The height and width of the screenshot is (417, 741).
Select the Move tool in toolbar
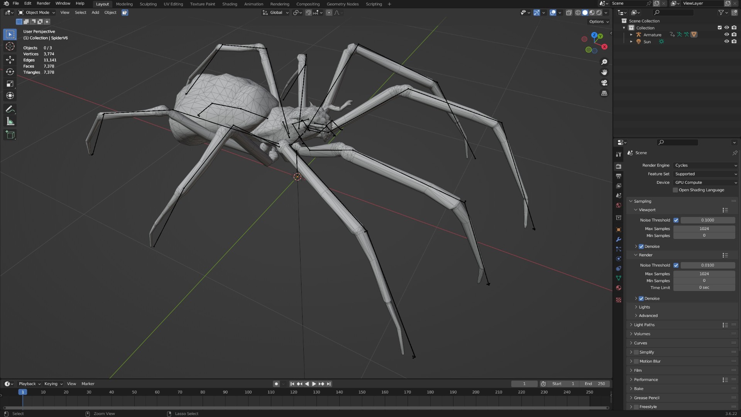[10, 59]
